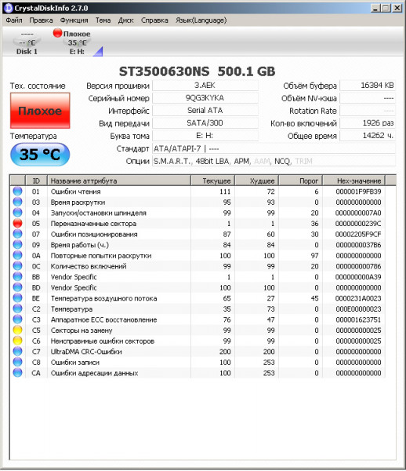Click the model title ST3500630NS 500.1 GB
The width and height of the screenshot is (406, 471).
[x=197, y=71]
